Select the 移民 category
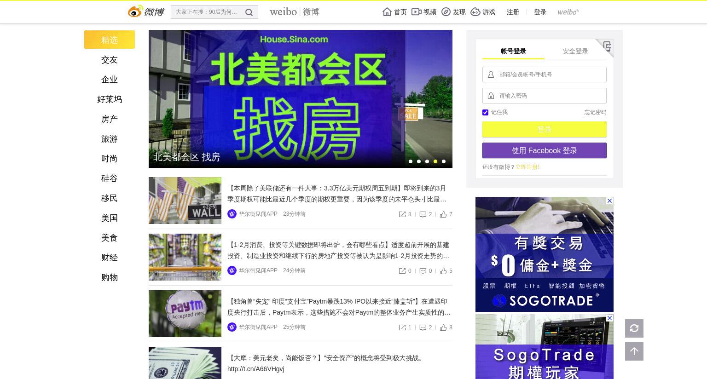707x379 pixels. (x=110, y=198)
